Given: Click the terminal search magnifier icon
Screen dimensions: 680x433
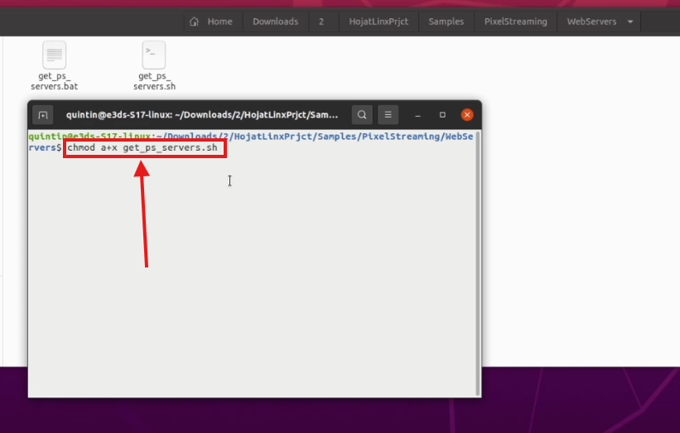Looking at the screenshot, I should click(x=362, y=115).
